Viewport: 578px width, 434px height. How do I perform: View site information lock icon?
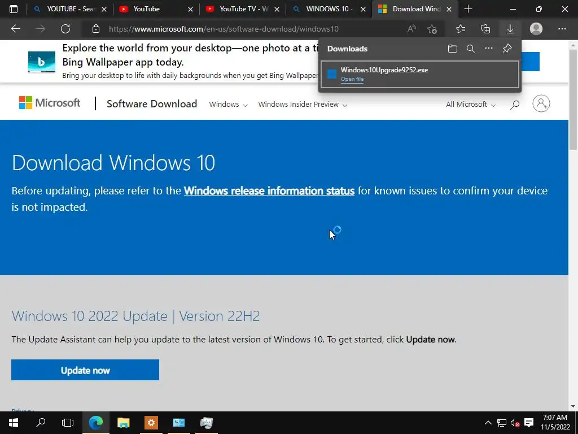point(96,29)
